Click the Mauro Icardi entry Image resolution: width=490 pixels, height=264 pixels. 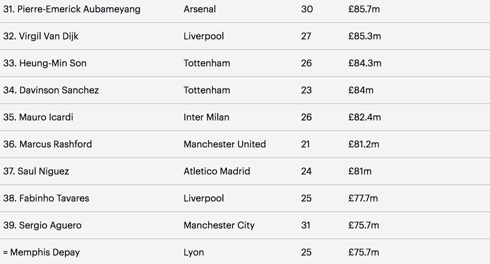38,117
